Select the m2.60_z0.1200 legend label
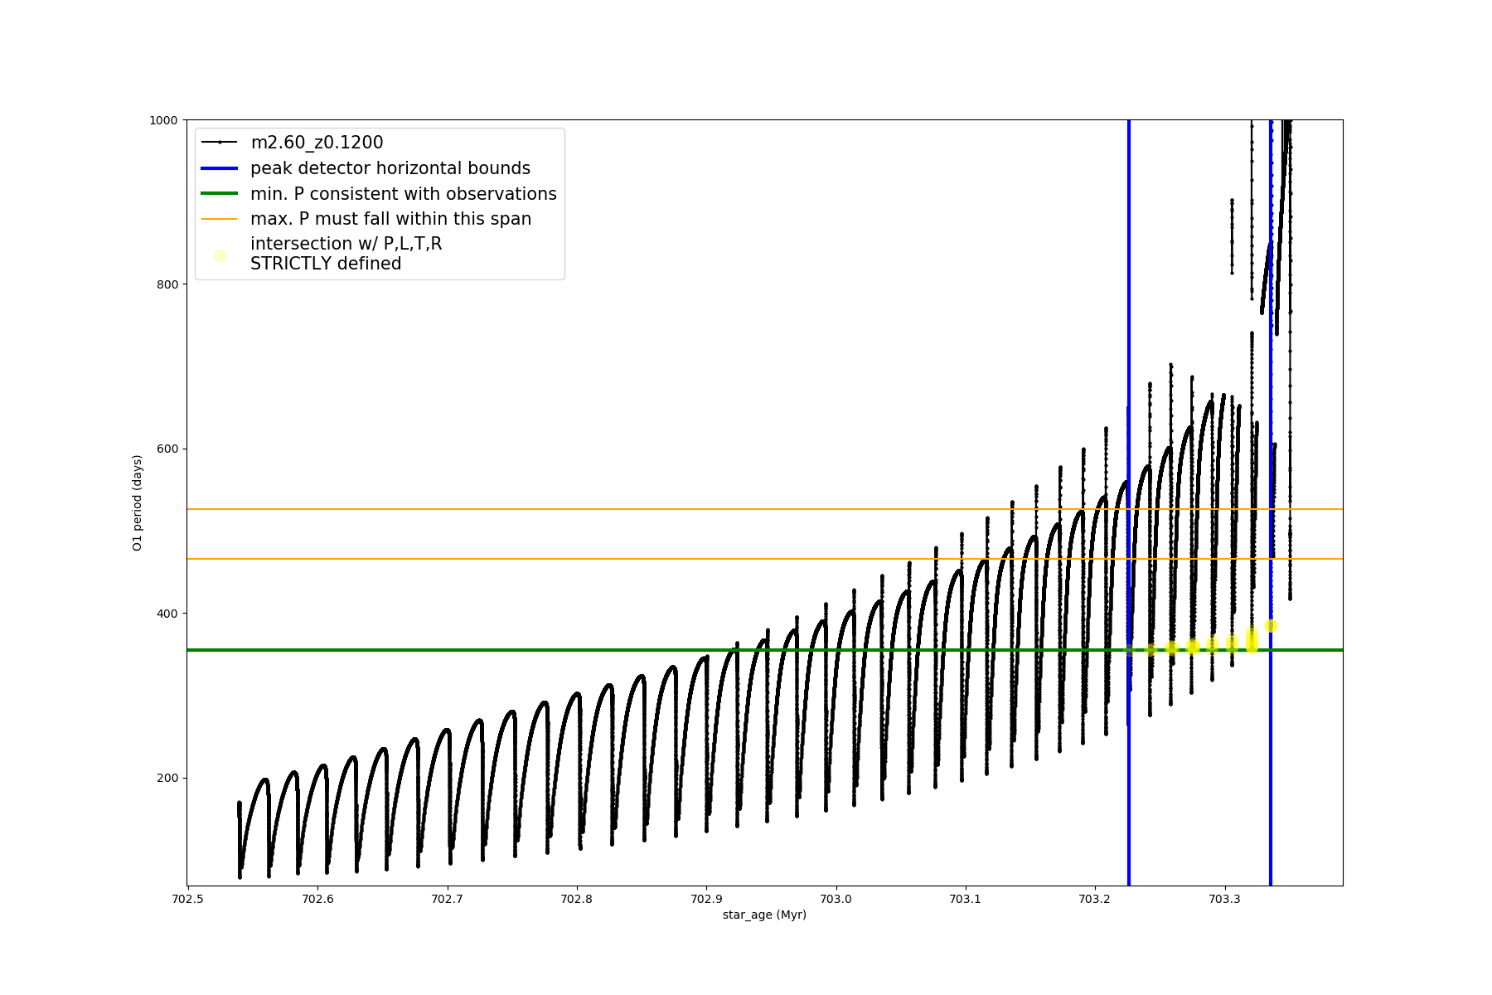1492x995 pixels. coord(317,143)
